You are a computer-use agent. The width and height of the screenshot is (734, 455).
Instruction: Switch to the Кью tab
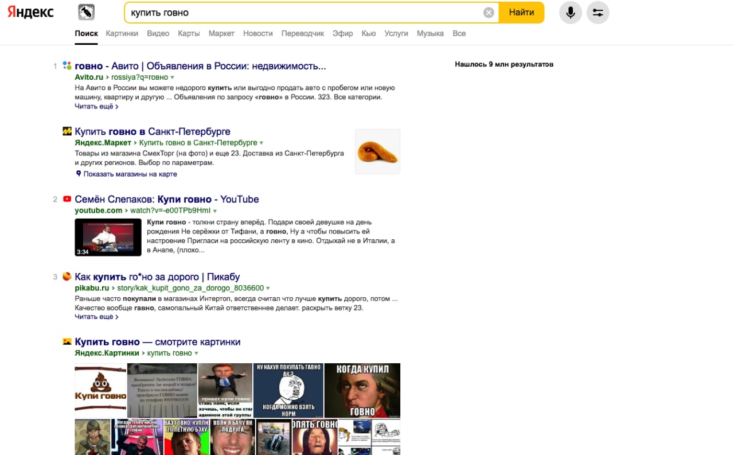tap(369, 33)
